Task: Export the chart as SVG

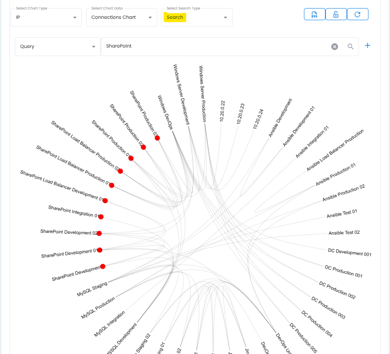Action: click(314, 14)
